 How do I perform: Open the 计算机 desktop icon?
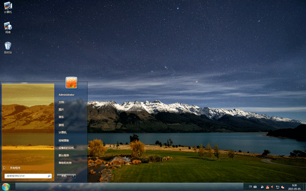[8, 8]
